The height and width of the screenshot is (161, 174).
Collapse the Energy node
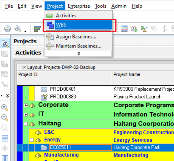pyautogui.click(x=32, y=140)
